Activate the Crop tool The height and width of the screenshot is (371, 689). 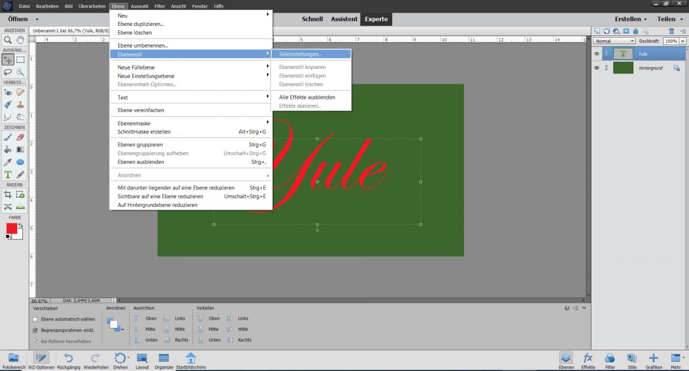click(7, 195)
